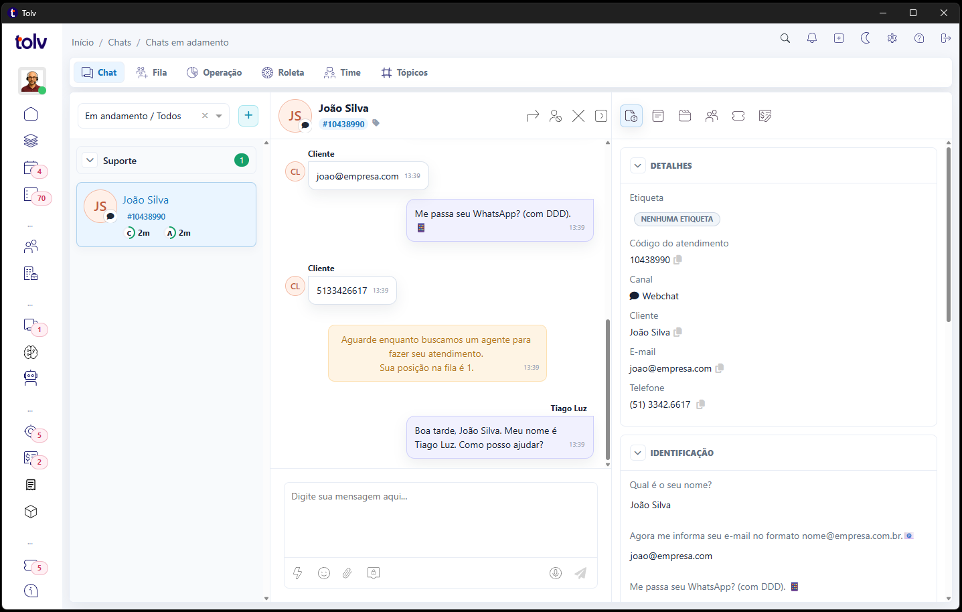This screenshot has width=962, height=612.
Task: Select João Silva conversation card
Action: (x=166, y=214)
